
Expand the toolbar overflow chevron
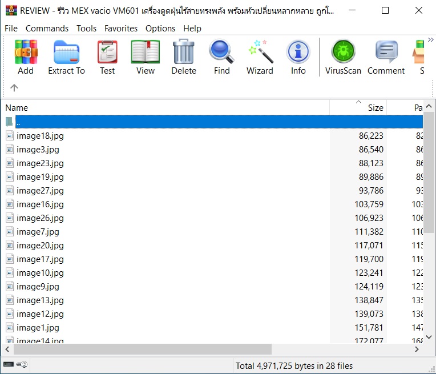(431, 40)
